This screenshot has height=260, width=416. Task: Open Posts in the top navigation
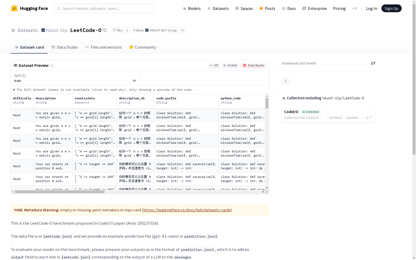(x=267, y=8)
